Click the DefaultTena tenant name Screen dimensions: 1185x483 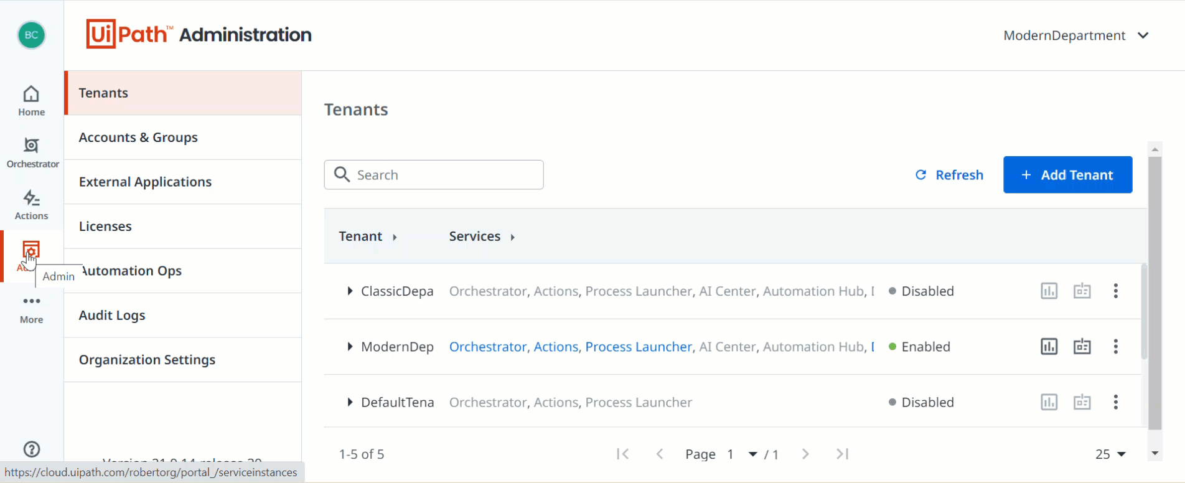398,402
